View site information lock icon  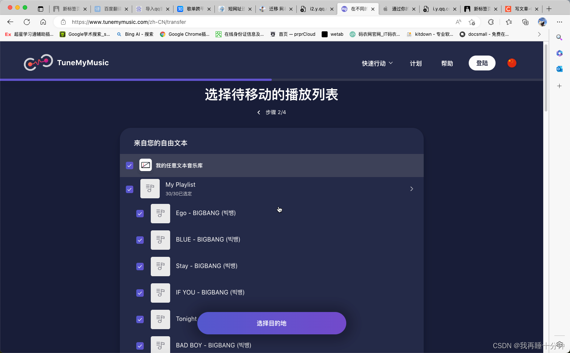point(63,22)
